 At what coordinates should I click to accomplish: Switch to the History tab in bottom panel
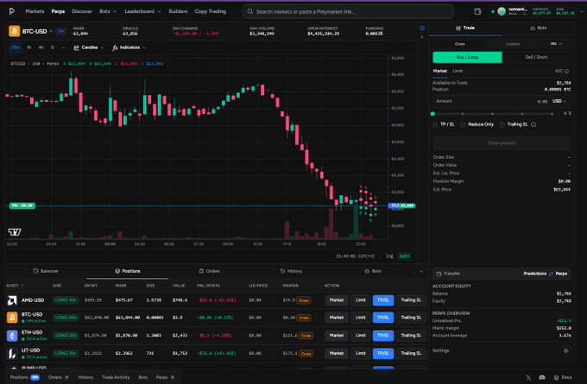click(291, 271)
